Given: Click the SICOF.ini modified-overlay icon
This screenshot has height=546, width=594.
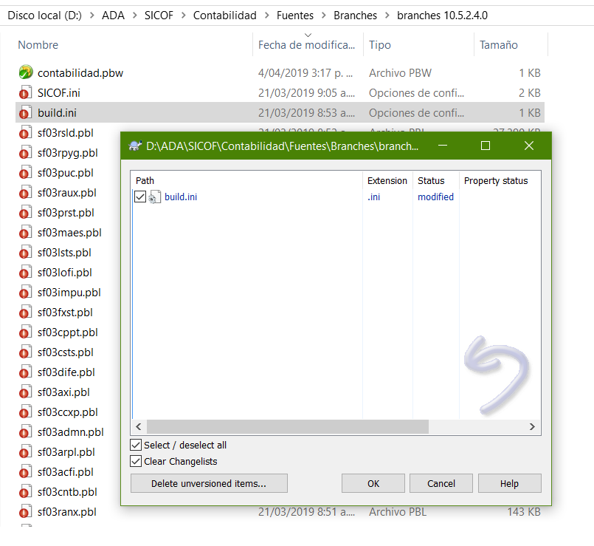Looking at the screenshot, I should (x=24, y=94).
